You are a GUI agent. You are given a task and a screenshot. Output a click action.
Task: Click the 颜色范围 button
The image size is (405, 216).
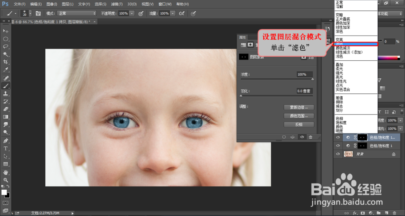coord(299,116)
